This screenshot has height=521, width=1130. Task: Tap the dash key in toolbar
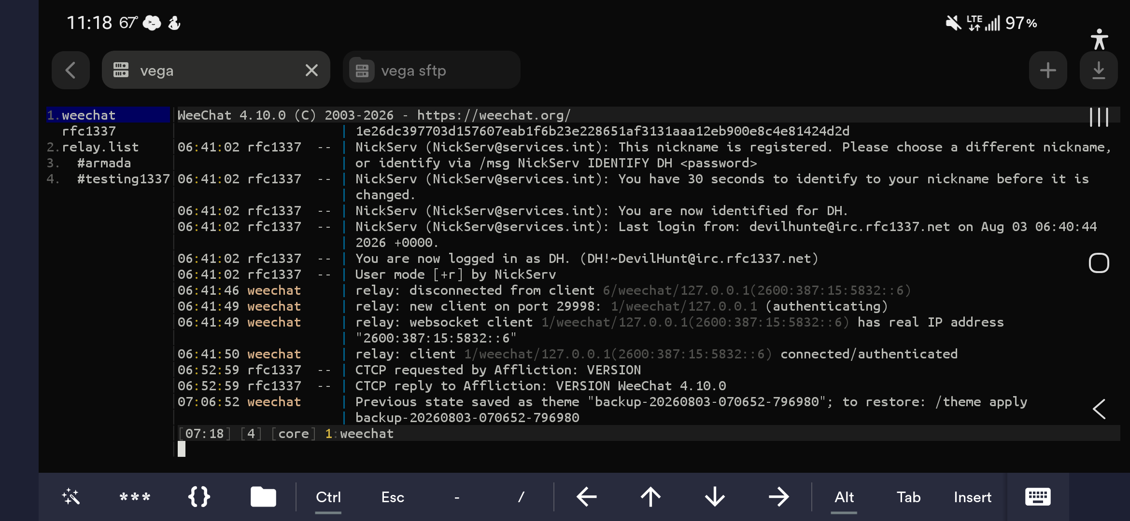(457, 497)
